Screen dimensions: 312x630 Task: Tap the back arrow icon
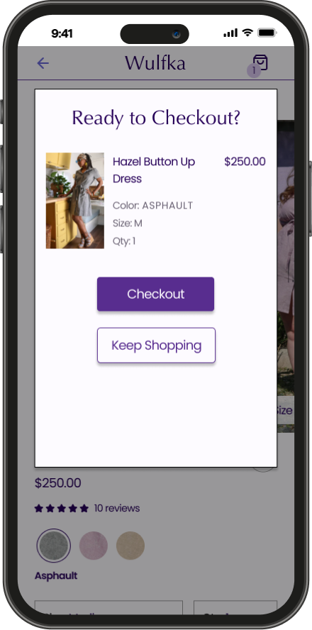43,63
